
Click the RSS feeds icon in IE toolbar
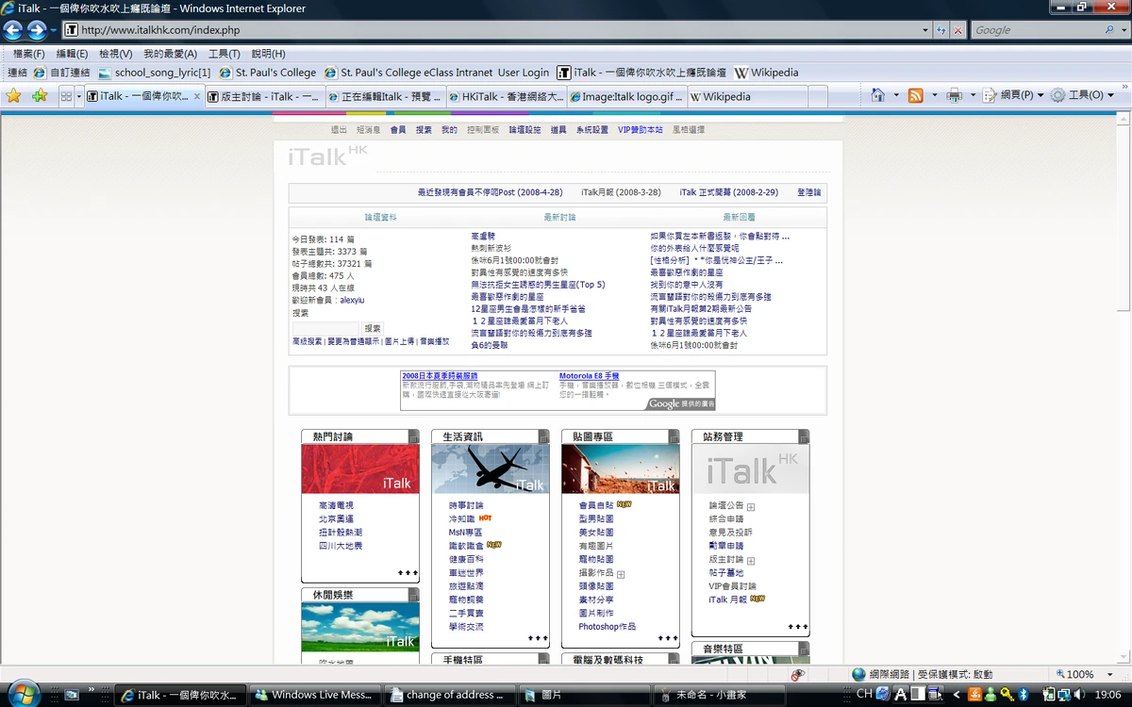[x=915, y=95]
